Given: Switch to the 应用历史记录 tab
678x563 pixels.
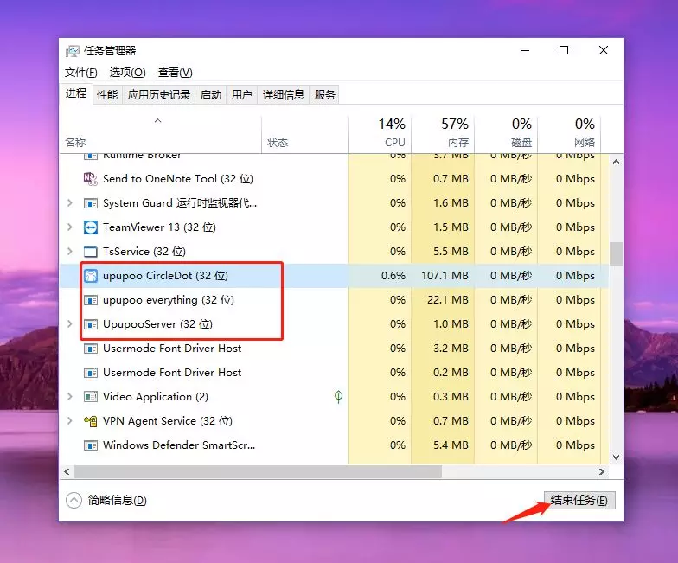Looking at the screenshot, I should 159,95.
